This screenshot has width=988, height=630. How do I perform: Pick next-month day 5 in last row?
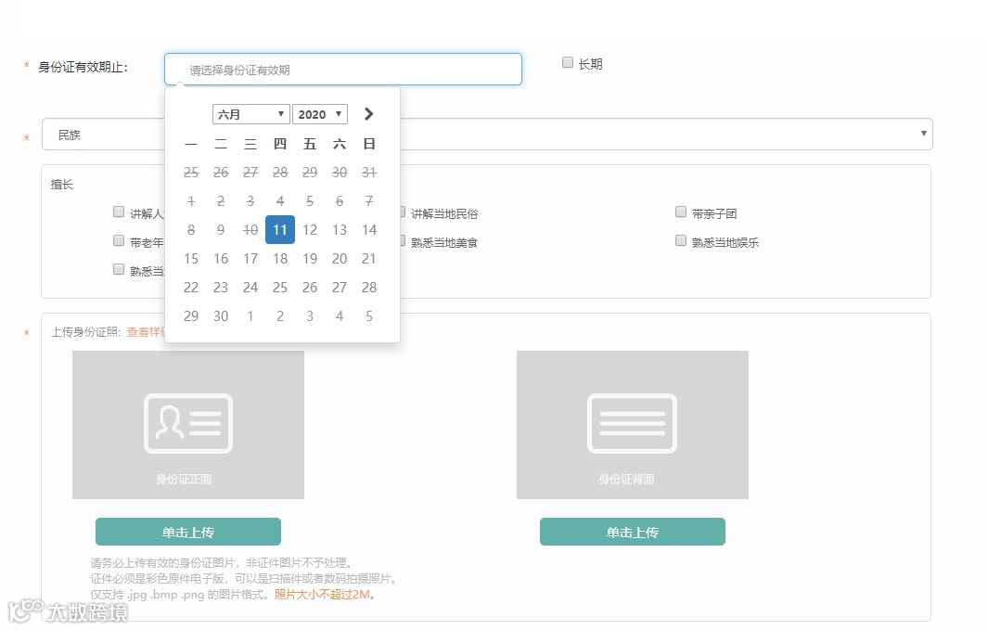point(369,316)
